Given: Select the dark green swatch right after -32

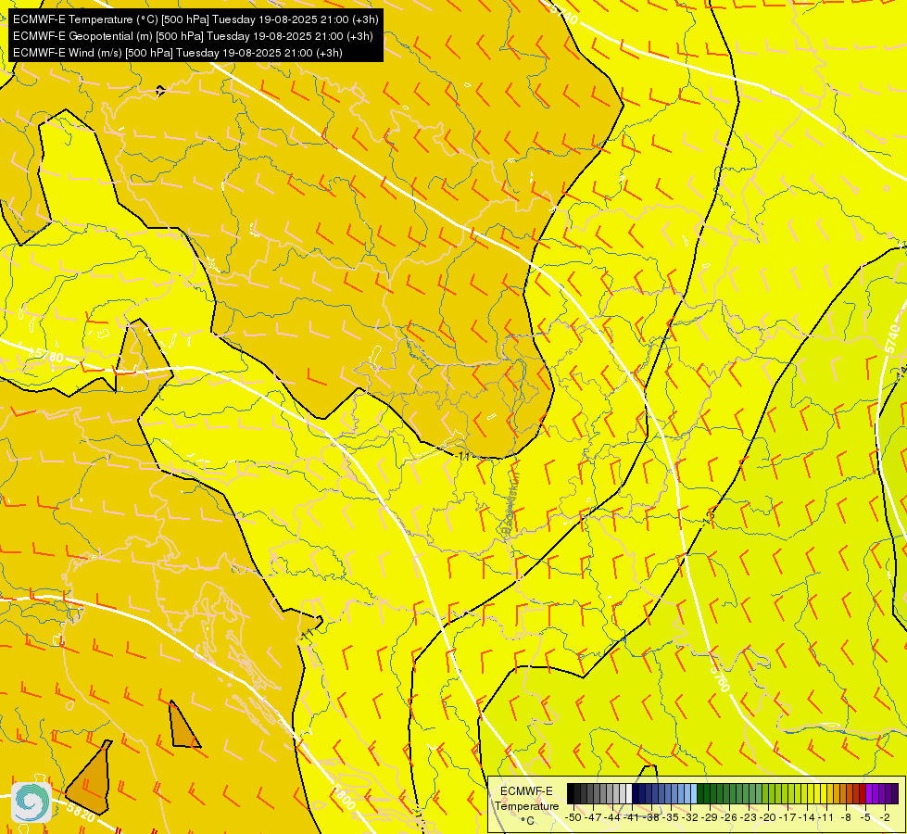Looking at the screenshot, I should click(x=700, y=793).
